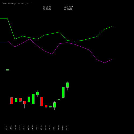Click the thin green 02 Dec candlestick

59,100
